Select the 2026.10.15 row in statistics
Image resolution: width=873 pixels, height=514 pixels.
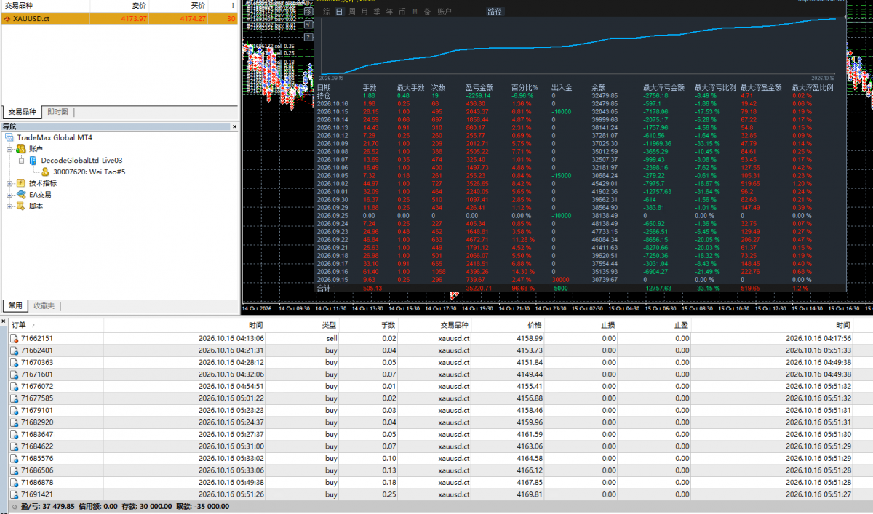point(581,111)
